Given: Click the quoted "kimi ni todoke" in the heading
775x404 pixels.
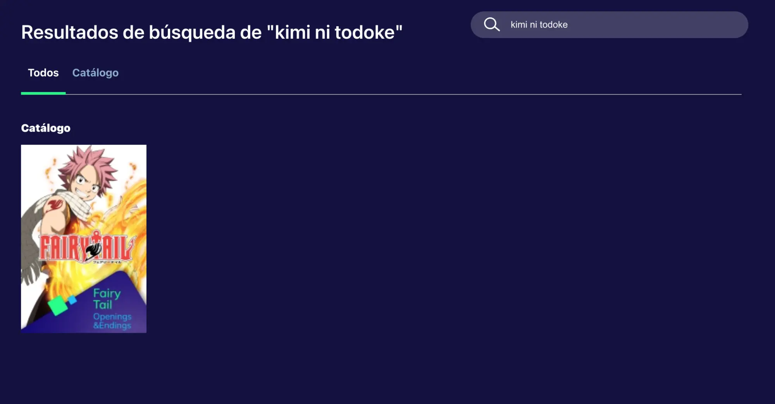Looking at the screenshot, I should point(335,32).
